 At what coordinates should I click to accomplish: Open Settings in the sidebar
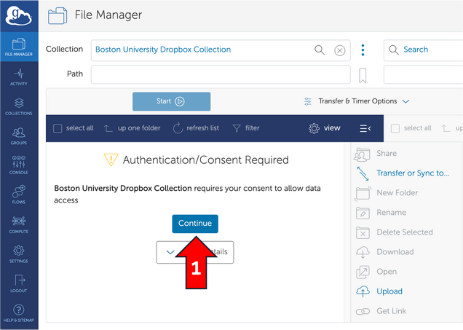click(19, 254)
